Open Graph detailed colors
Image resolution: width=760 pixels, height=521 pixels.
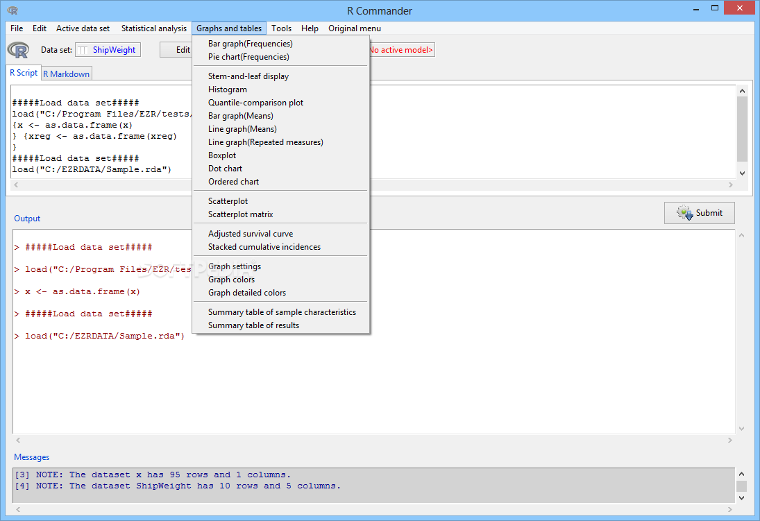click(x=281, y=292)
